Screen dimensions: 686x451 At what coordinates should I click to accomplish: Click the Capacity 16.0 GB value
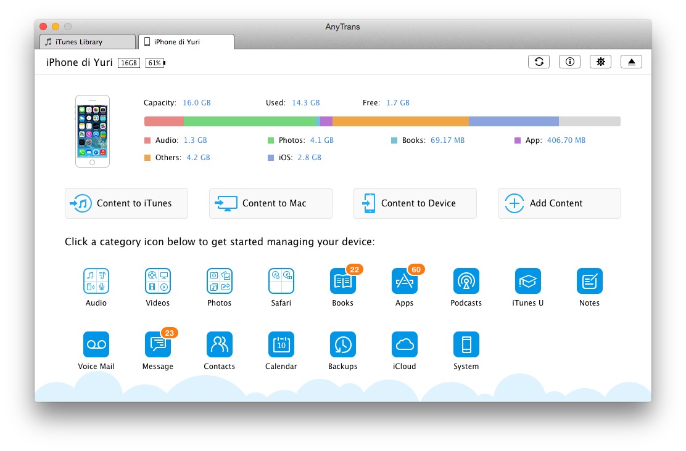pyautogui.click(x=196, y=103)
